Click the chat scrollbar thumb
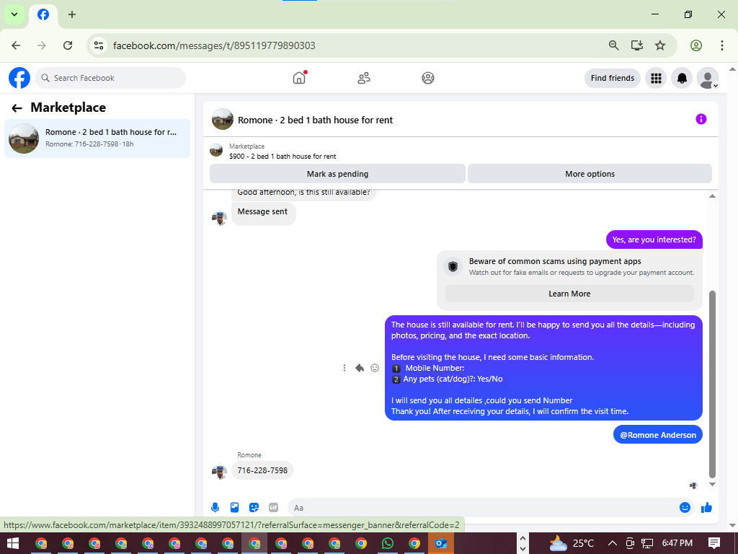This screenshot has width=738, height=554. point(712,384)
